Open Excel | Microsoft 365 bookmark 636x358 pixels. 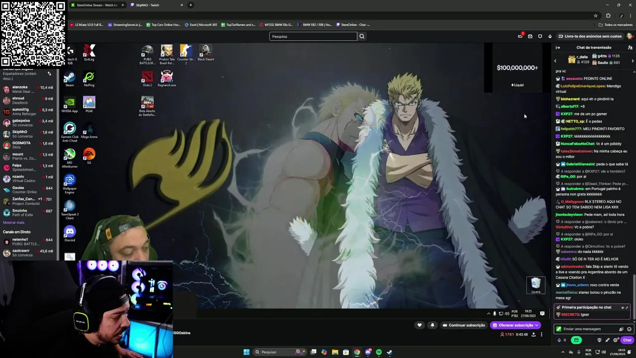click(x=201, y=24)
